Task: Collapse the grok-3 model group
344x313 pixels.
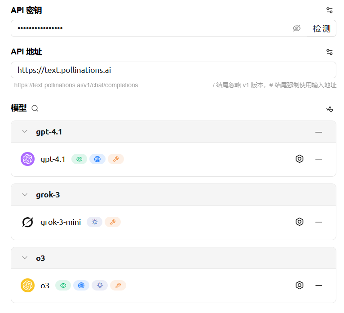Action: 25,195
